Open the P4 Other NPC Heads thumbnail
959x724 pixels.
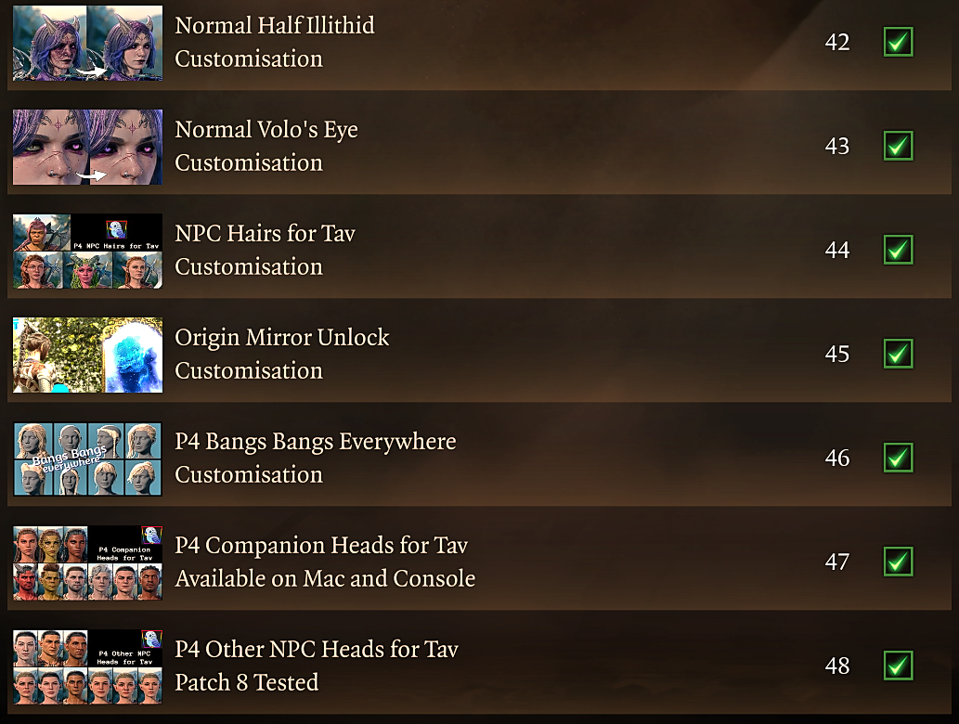point(87,666)
